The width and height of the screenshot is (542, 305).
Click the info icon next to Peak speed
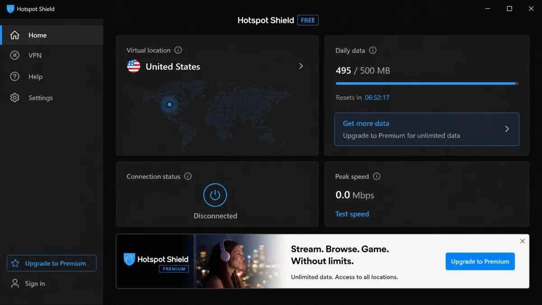point(377,176)
